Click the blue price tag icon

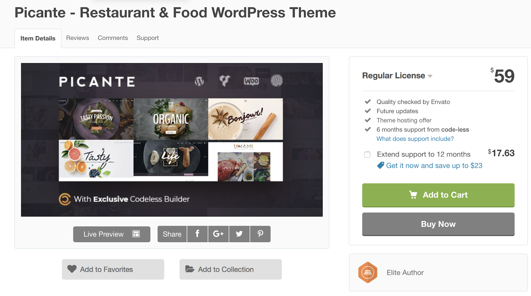pyautogui.click(x=381, y=165)
